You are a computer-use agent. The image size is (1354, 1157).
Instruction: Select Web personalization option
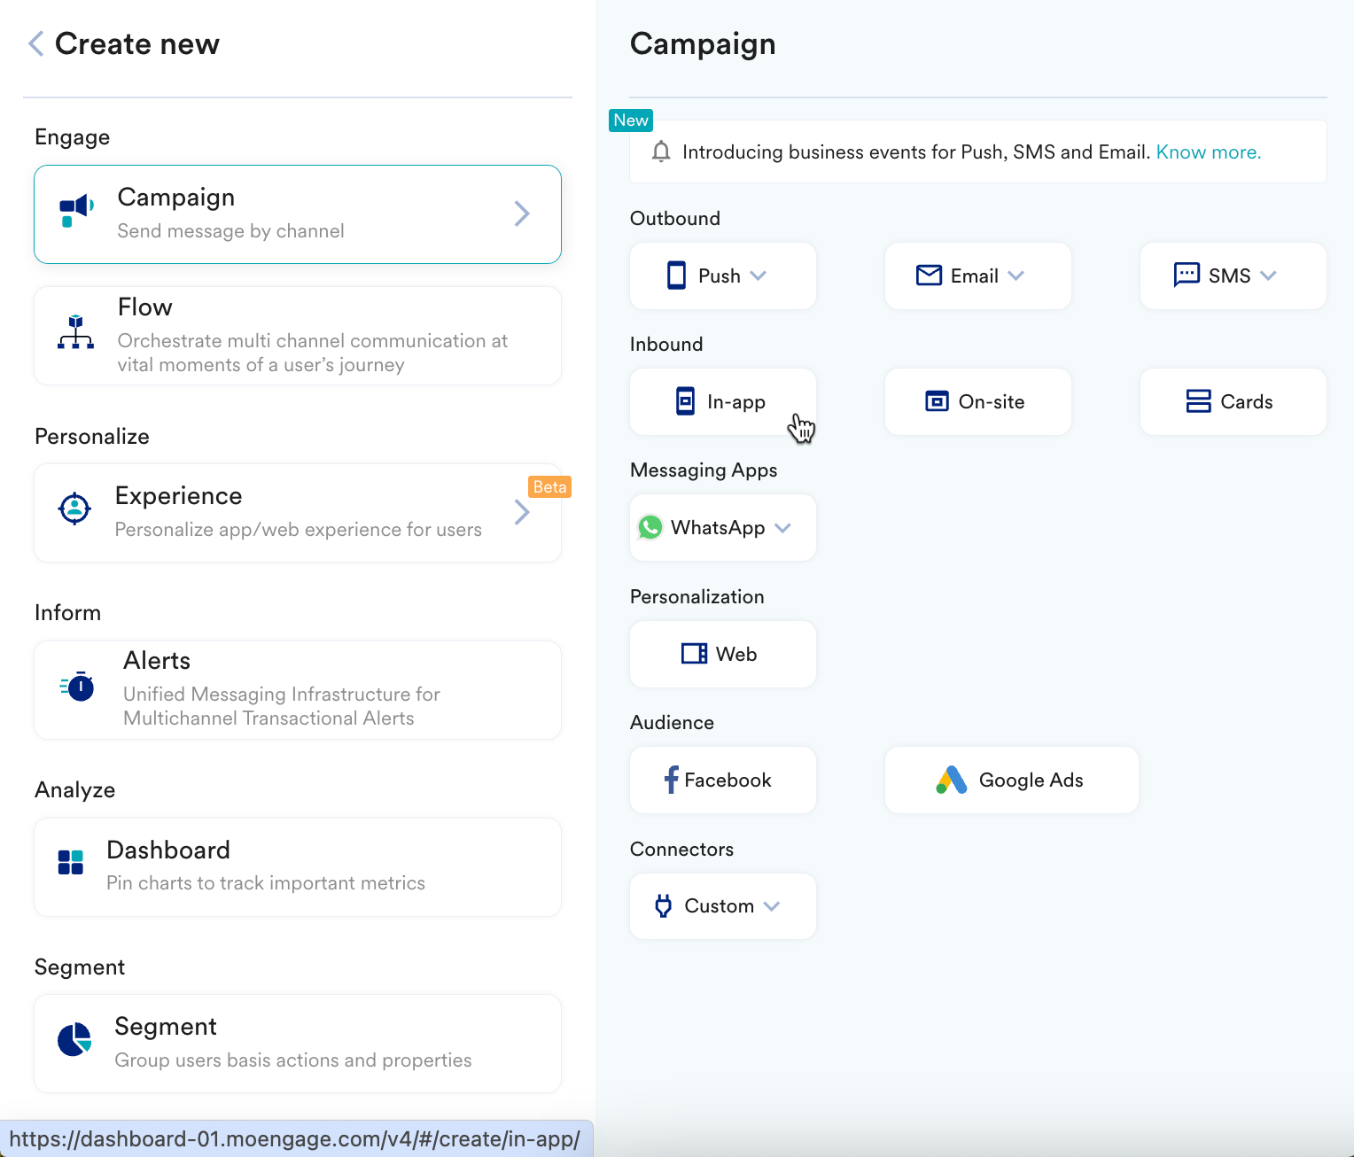[x=722, y=655]
